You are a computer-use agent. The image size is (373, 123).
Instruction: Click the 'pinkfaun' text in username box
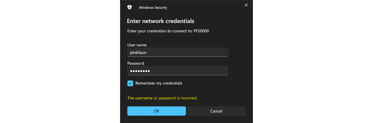(x=138, y=52)
